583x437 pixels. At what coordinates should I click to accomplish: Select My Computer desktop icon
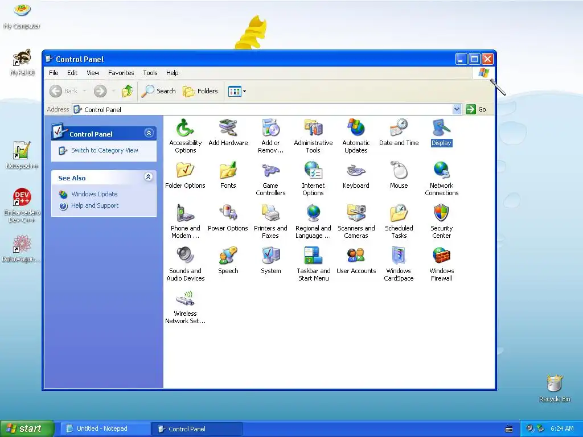[x=22, y=15]
